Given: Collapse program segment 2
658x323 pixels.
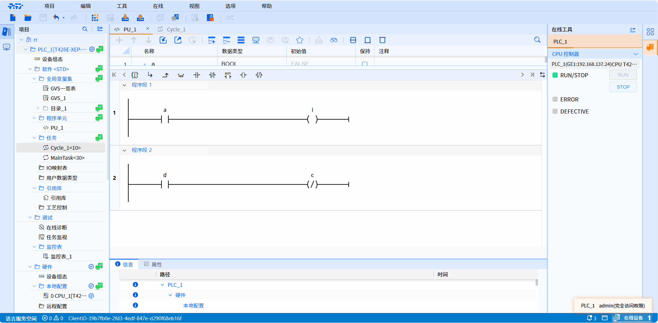Looking at the screenshot, I should (x=124, y=150).
